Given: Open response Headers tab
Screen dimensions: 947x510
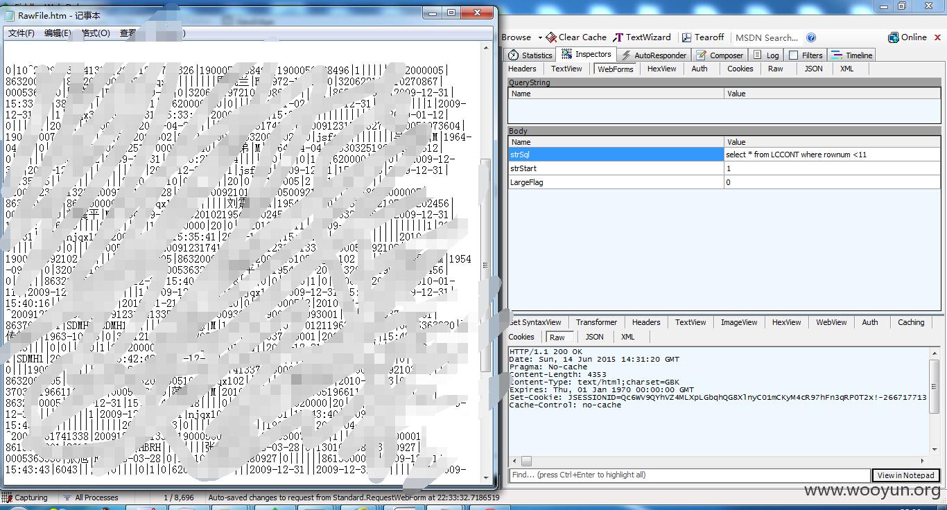Looking at the screenshot, I should pyautogui.click(x=646, y=322).
